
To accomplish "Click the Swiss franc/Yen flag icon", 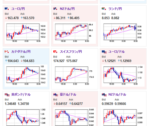I will (x=55, y=52).
